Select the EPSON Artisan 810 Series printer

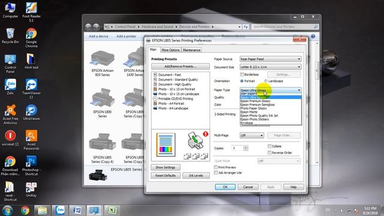pos(103,64)
